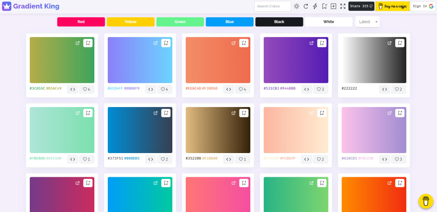437x212 pixels.
Task: Click the #E1BB80 hex color code
Action: pos(210,159)
